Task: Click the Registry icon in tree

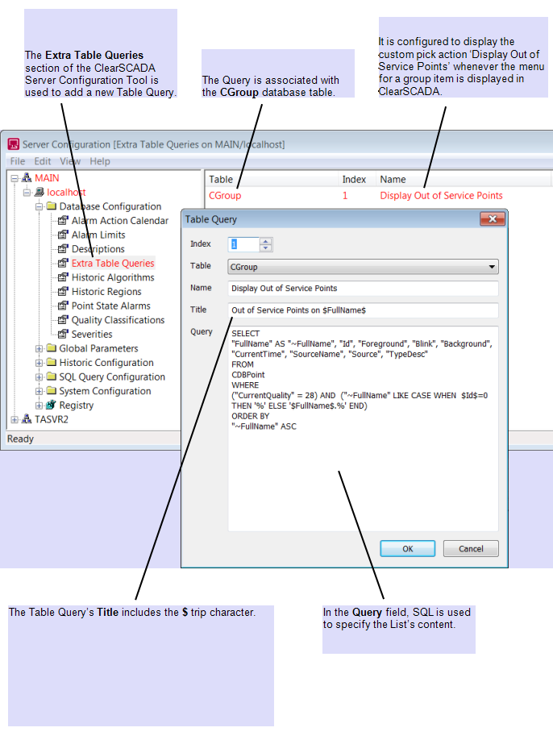Action: click(x=50, y=405)
